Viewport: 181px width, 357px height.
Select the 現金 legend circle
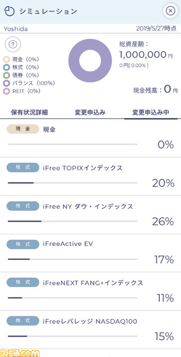(x=6, y=59)
